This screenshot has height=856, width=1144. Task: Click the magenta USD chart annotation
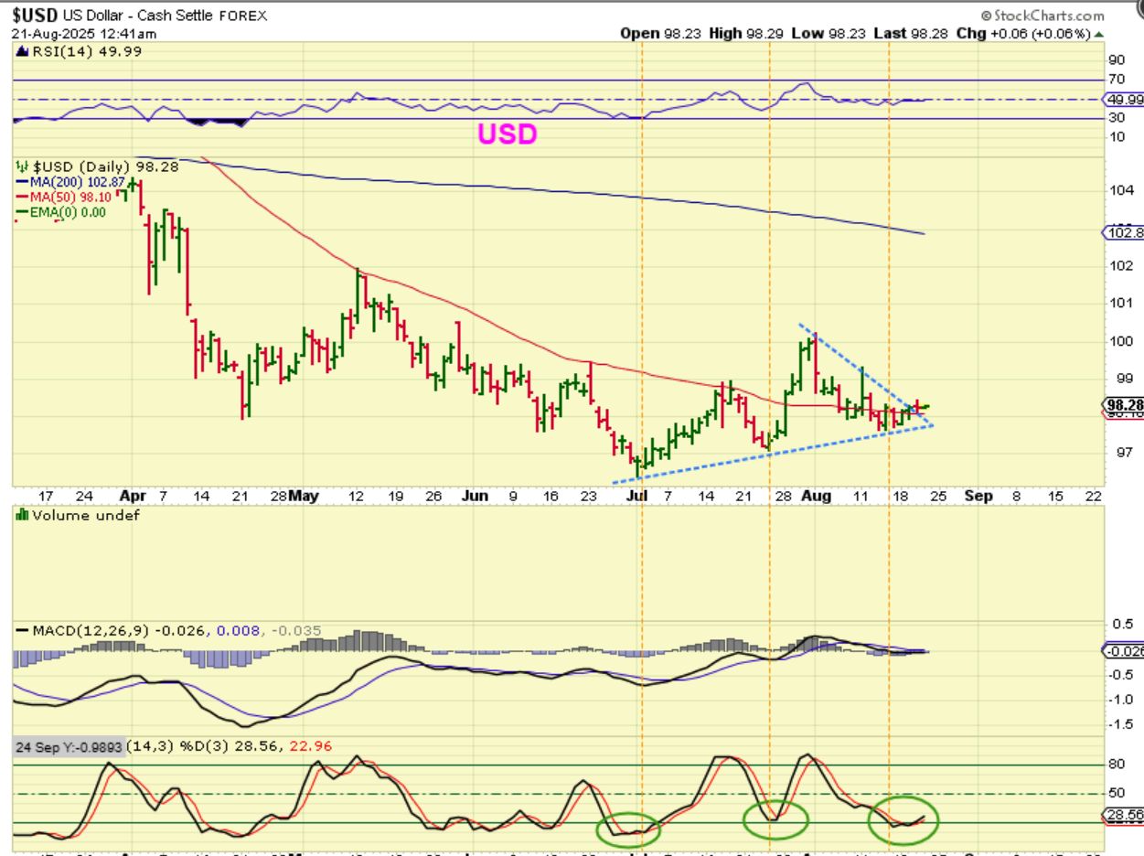tap(507, 134)
